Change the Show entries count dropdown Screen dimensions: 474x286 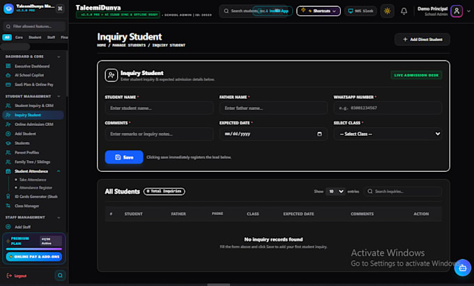pos(335,191)
